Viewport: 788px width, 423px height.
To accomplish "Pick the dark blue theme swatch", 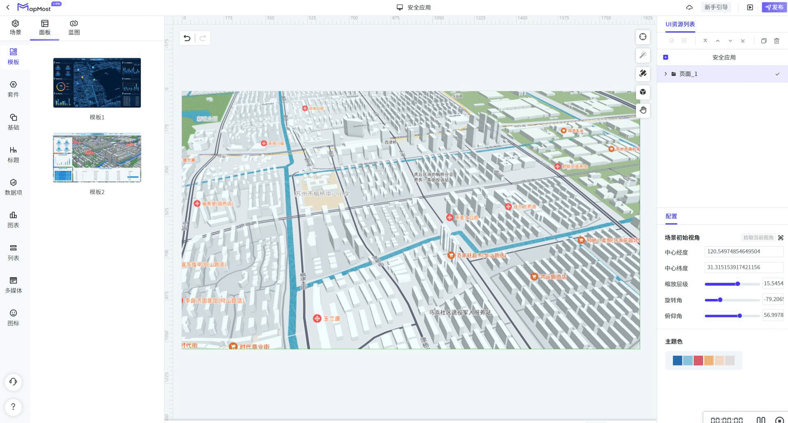I will 677,361.
